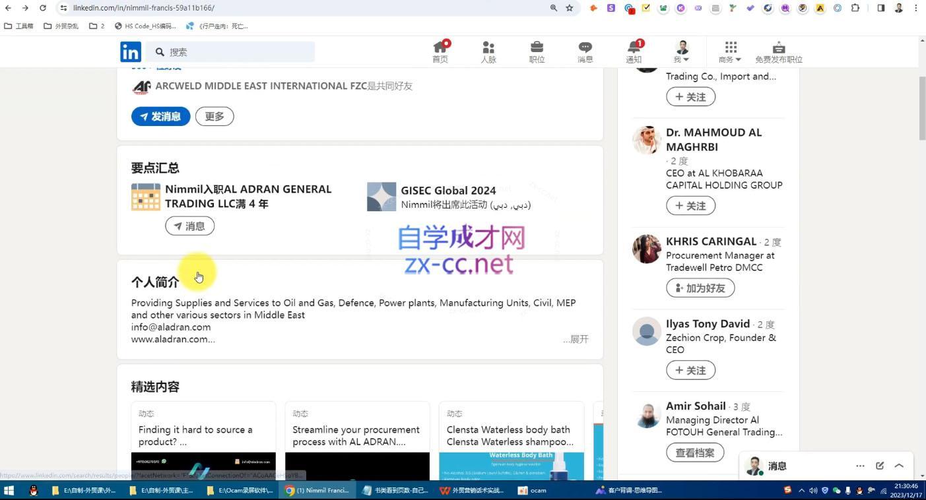
Task: Click 加为好友 for KHRIS CARINGAL
Action: [700, 288]
